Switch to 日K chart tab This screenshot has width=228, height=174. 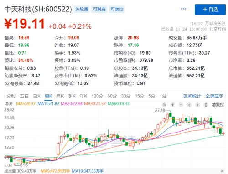point(37,96)
